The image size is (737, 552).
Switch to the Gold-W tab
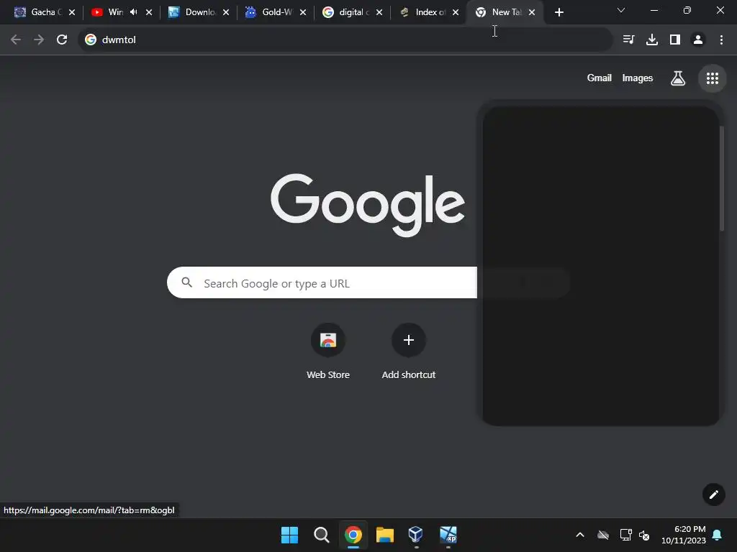[x=271, y=12]
